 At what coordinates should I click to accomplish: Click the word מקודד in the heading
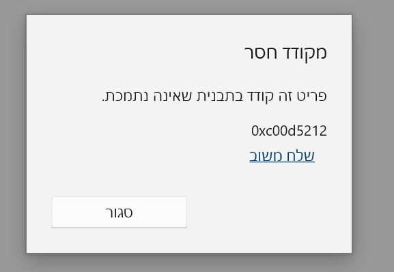(x=305, y=52)
